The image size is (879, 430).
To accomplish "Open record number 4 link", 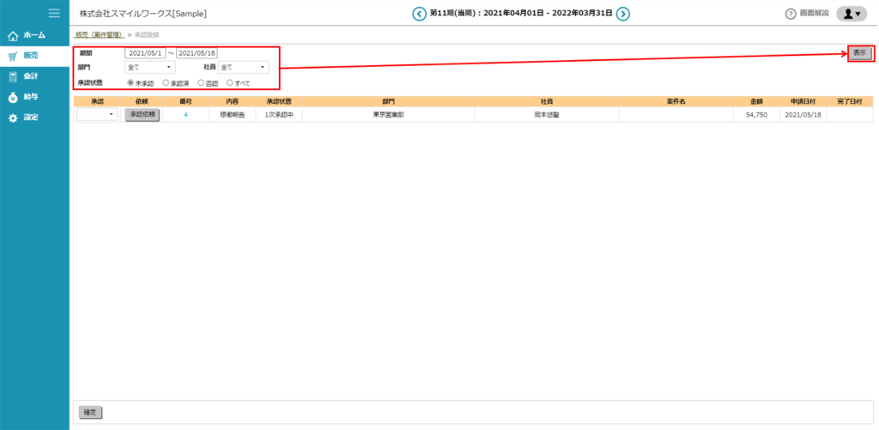I will 185,114.
